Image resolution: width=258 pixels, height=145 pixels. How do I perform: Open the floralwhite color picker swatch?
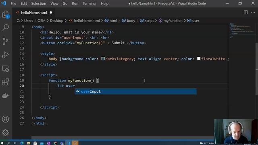click(x=199, y=59)
